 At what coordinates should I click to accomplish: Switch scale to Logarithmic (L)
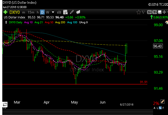(157, 108)
